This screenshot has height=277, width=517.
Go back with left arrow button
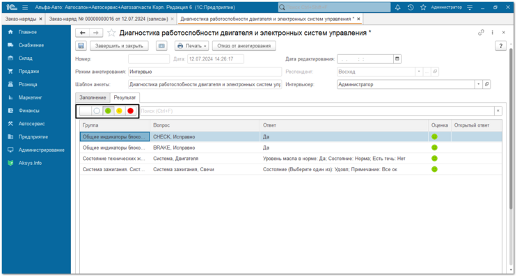click(82, 33)
